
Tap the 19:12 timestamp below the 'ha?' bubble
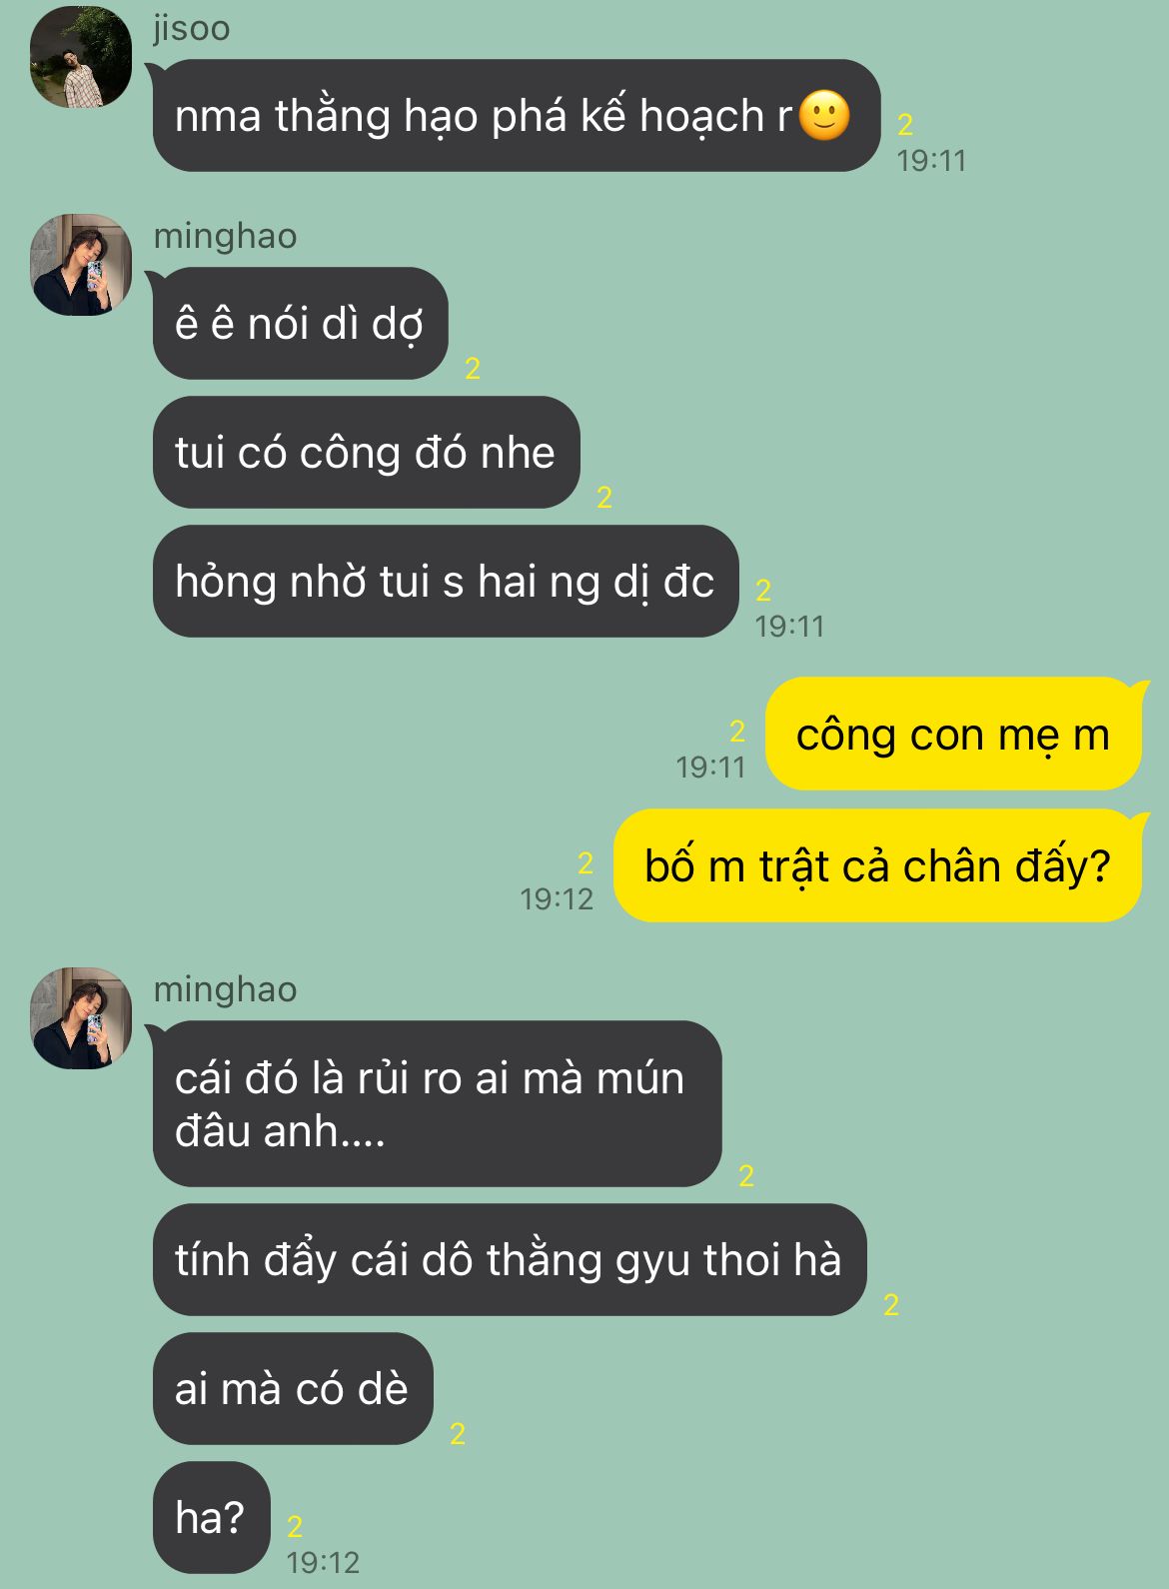click(323, 1562)
